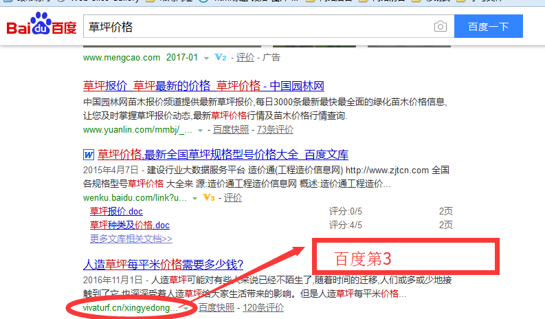The image size is (545, 319).
Task: Click into the search field containing 草坪价格
Action: (x=254, y=27)
